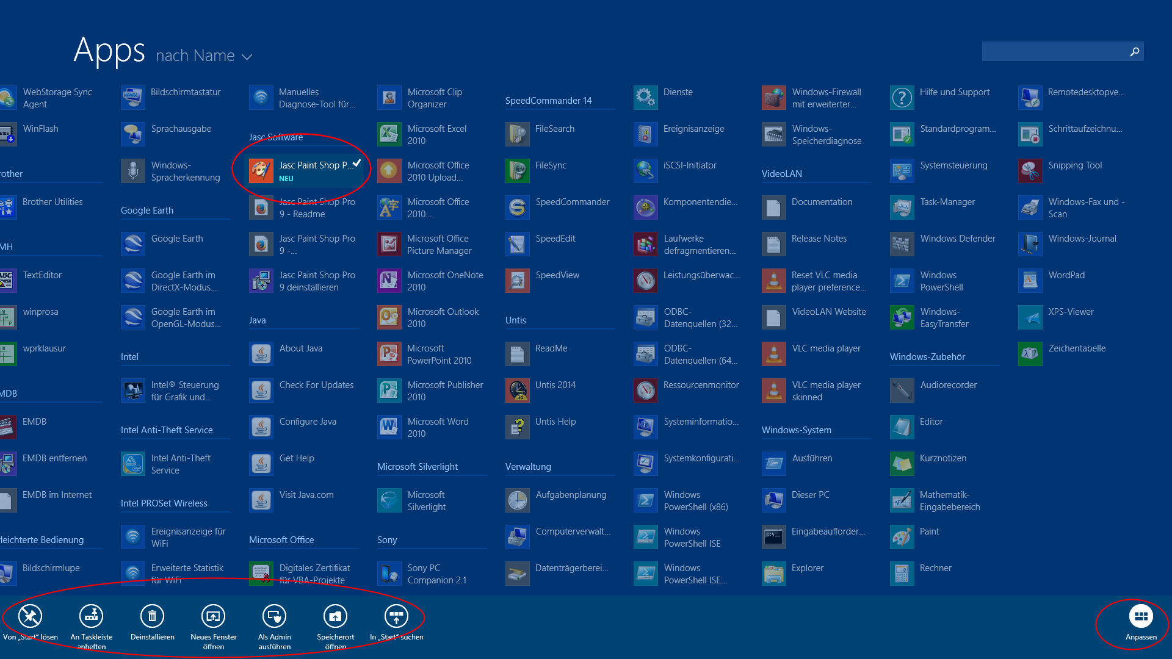The image size is (1172, 659).
Task: Open the Paint app icon
Action: click(x=902, y=537)
